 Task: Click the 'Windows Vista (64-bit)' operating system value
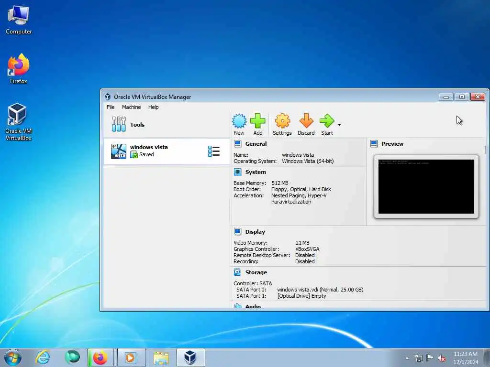(x=308, y=161)
